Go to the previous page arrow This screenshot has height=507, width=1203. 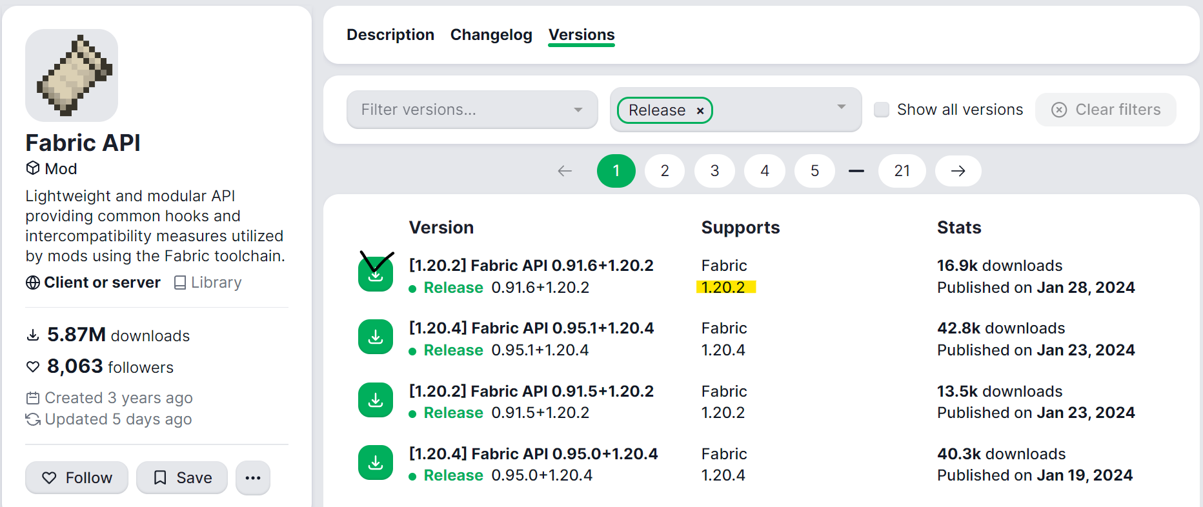(x=565, y=171)
